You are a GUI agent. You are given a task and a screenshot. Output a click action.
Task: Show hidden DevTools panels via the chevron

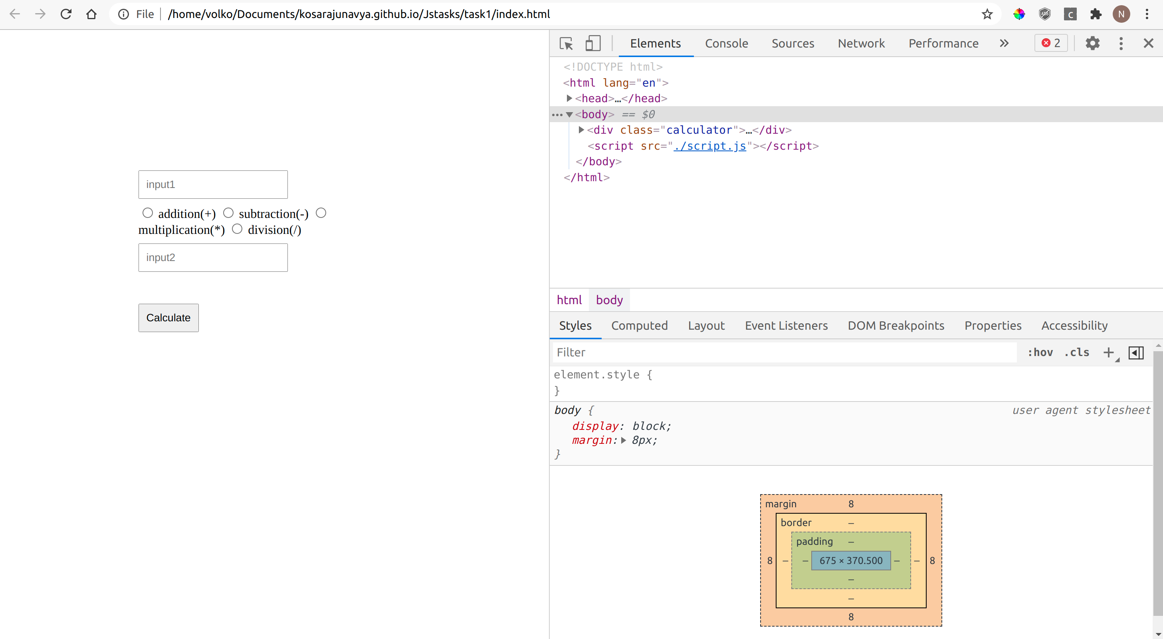click(x=1004, y=44)
